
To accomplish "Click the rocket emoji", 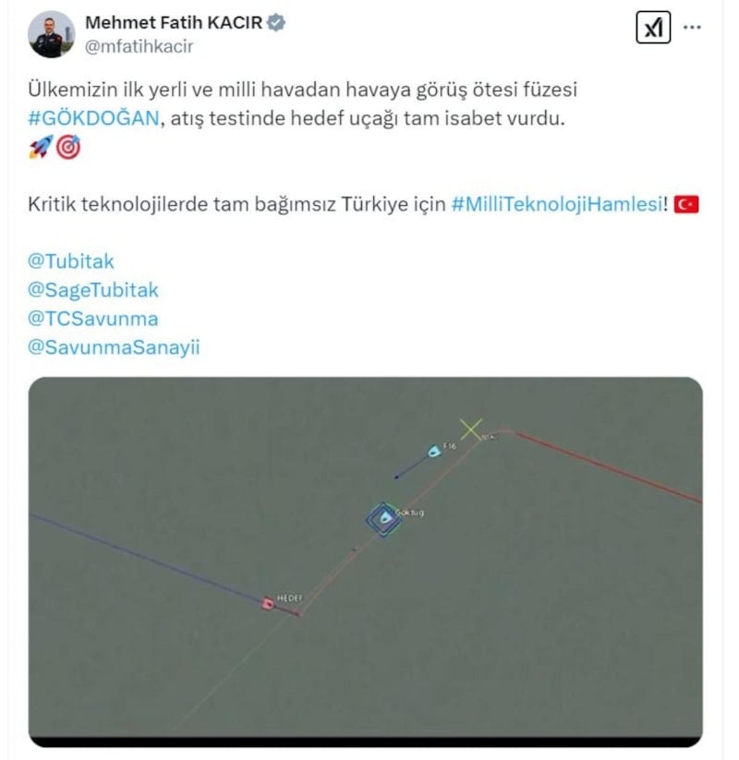I will click(41, 147).
